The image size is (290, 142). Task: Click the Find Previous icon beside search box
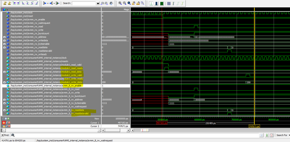[102, 3]
